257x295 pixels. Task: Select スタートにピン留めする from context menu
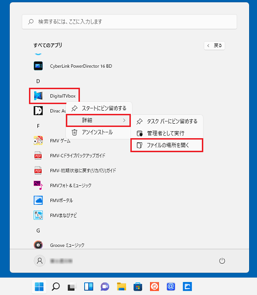click(99, 108)
